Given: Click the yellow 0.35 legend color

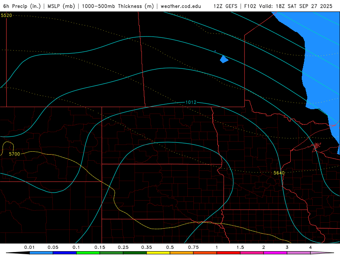Looking at the screenshot, I should 158,253.
